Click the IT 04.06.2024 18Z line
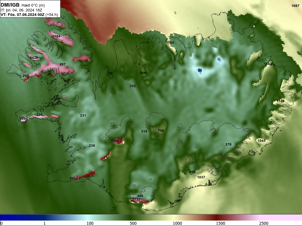The height and width of the screenshot is (226, 302). (x=21, y=10)
